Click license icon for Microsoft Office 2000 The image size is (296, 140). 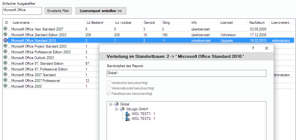(5, 86)
